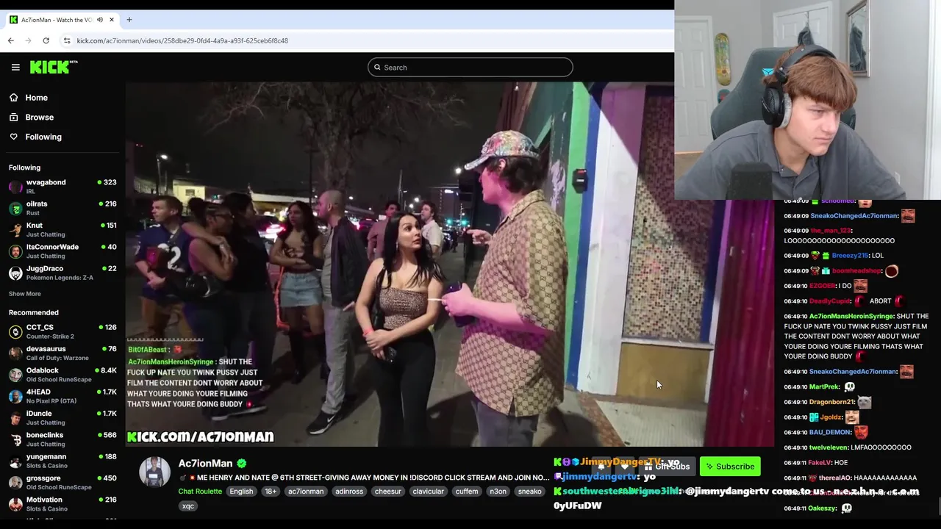Select the cuffem tag
Screen dimensions: 941x529
(467, 492)
